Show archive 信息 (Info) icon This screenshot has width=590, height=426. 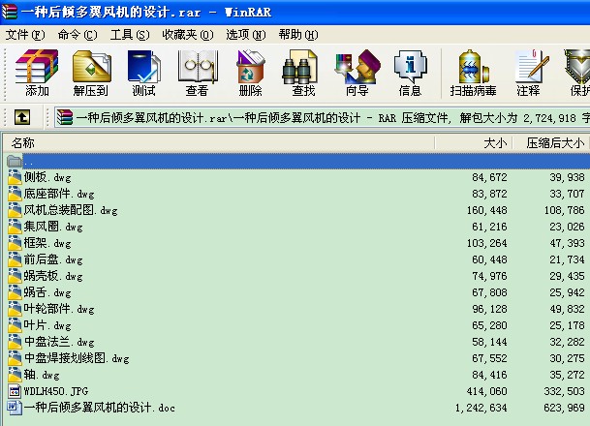pos(410,73)
